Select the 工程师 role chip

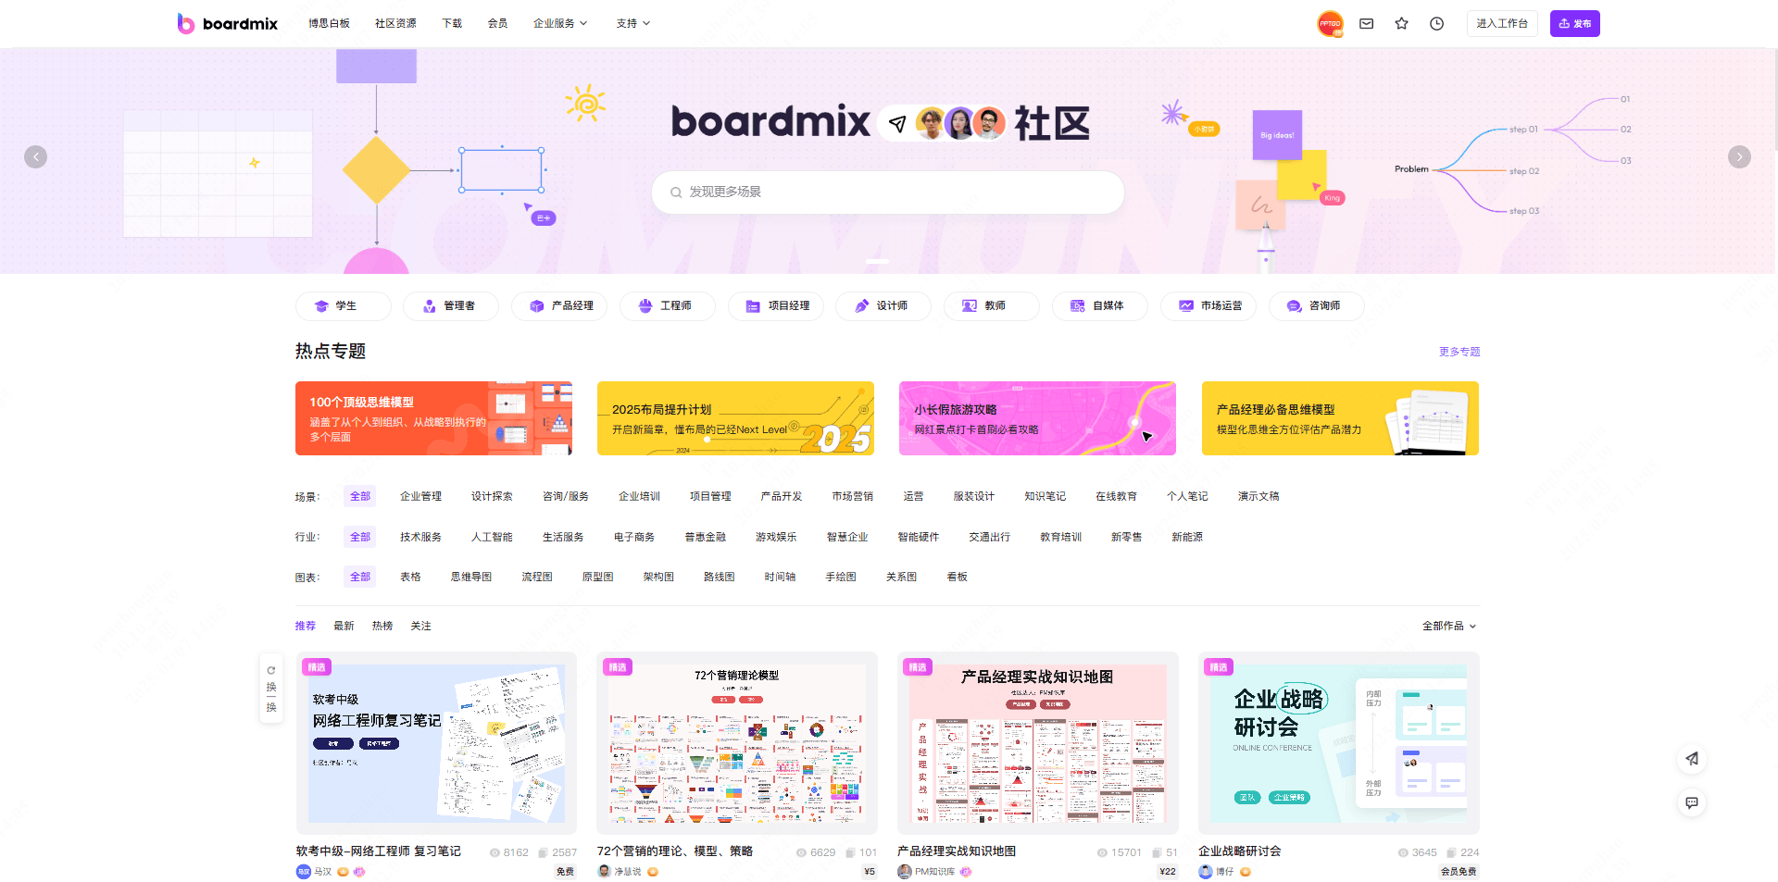667,305
